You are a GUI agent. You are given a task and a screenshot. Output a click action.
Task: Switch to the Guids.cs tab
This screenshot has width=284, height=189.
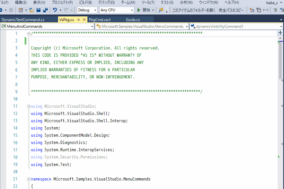pos(133,20)
